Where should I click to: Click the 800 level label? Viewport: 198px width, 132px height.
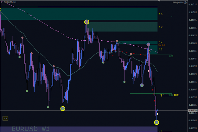[x=171, y=95]
